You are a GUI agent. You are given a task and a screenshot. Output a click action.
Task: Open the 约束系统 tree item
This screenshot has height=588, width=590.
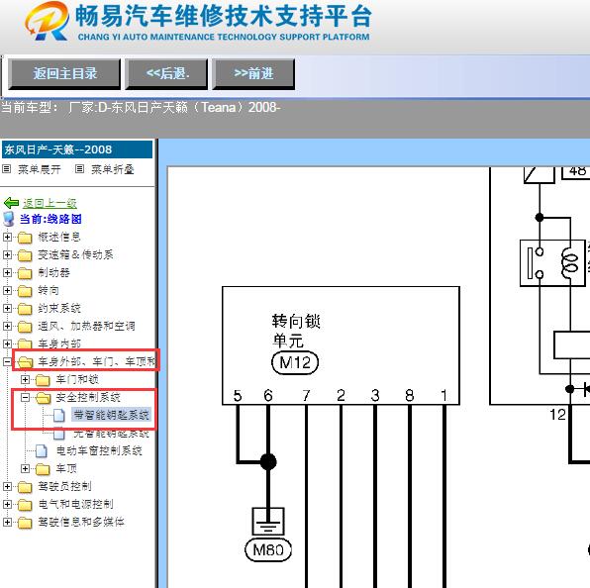coord(59,309)
